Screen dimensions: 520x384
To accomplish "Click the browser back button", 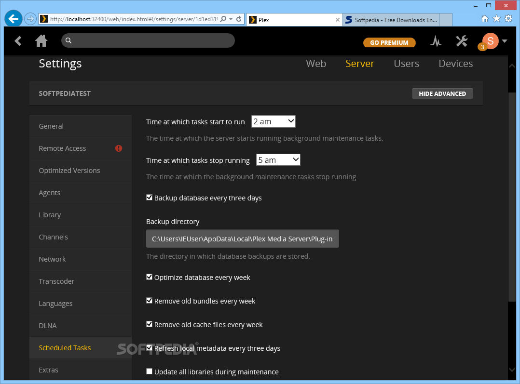I will pyautogui.click(x=14, y=19).
